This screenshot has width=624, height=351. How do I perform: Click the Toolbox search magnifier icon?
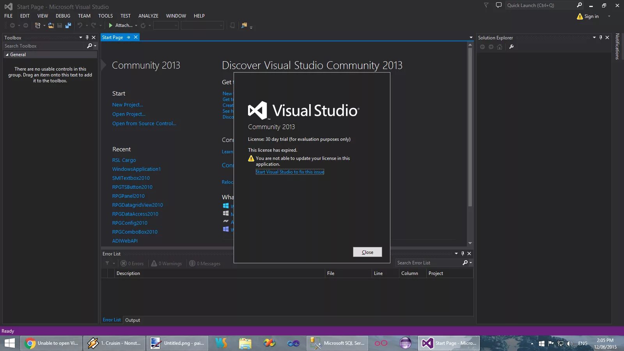pos(90,46)
